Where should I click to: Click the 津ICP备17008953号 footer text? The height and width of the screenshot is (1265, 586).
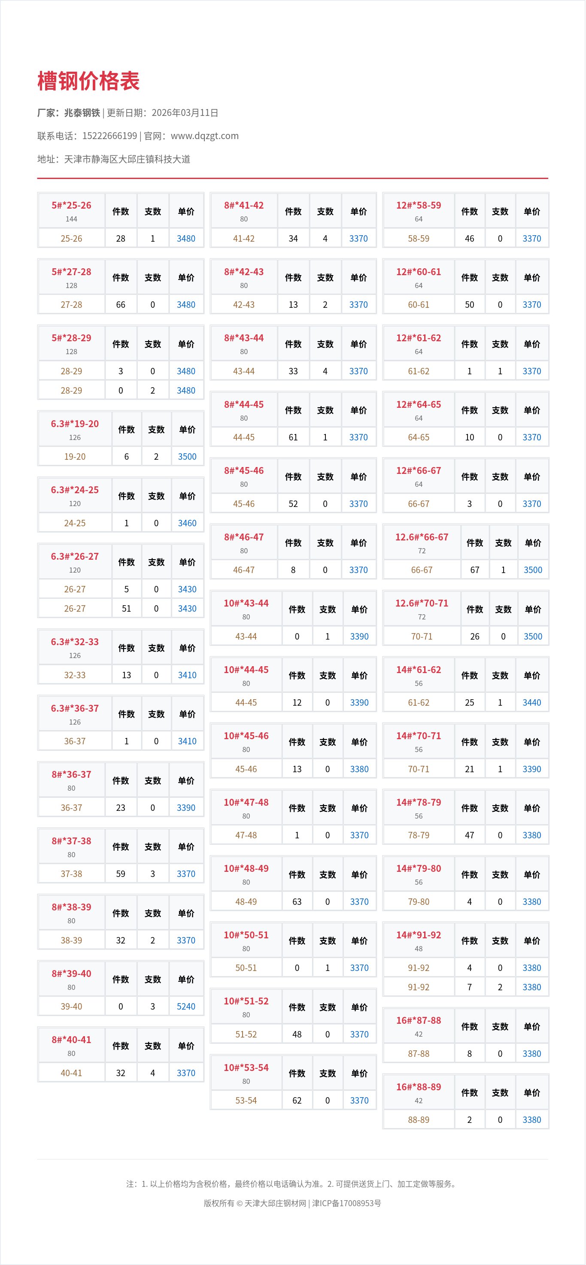tap(347, 1203)
